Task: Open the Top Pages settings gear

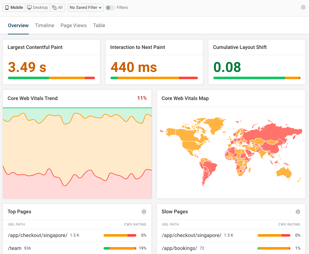Action: 144,212
